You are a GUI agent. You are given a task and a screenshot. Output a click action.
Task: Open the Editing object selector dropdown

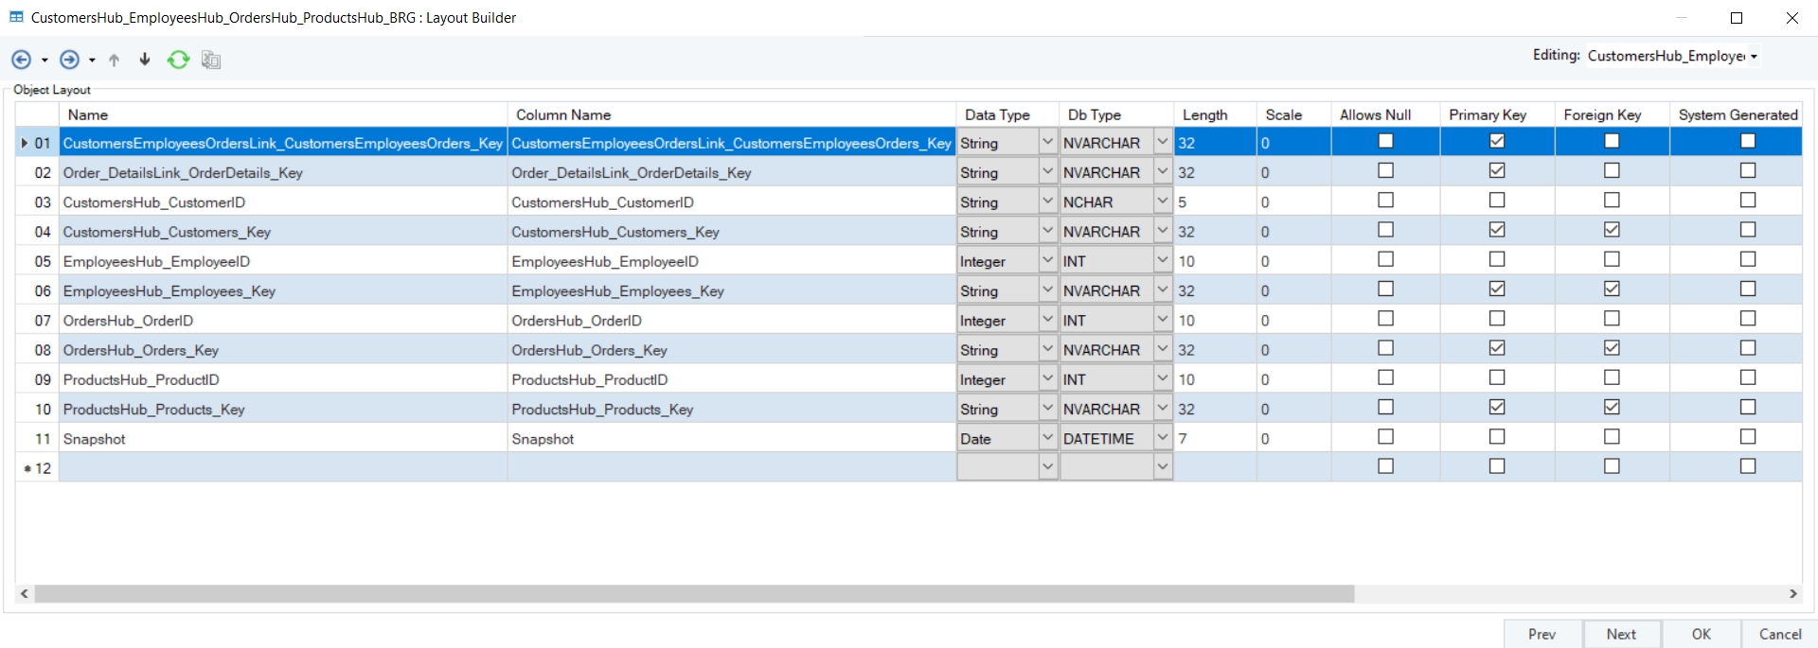coord(1754,57)
